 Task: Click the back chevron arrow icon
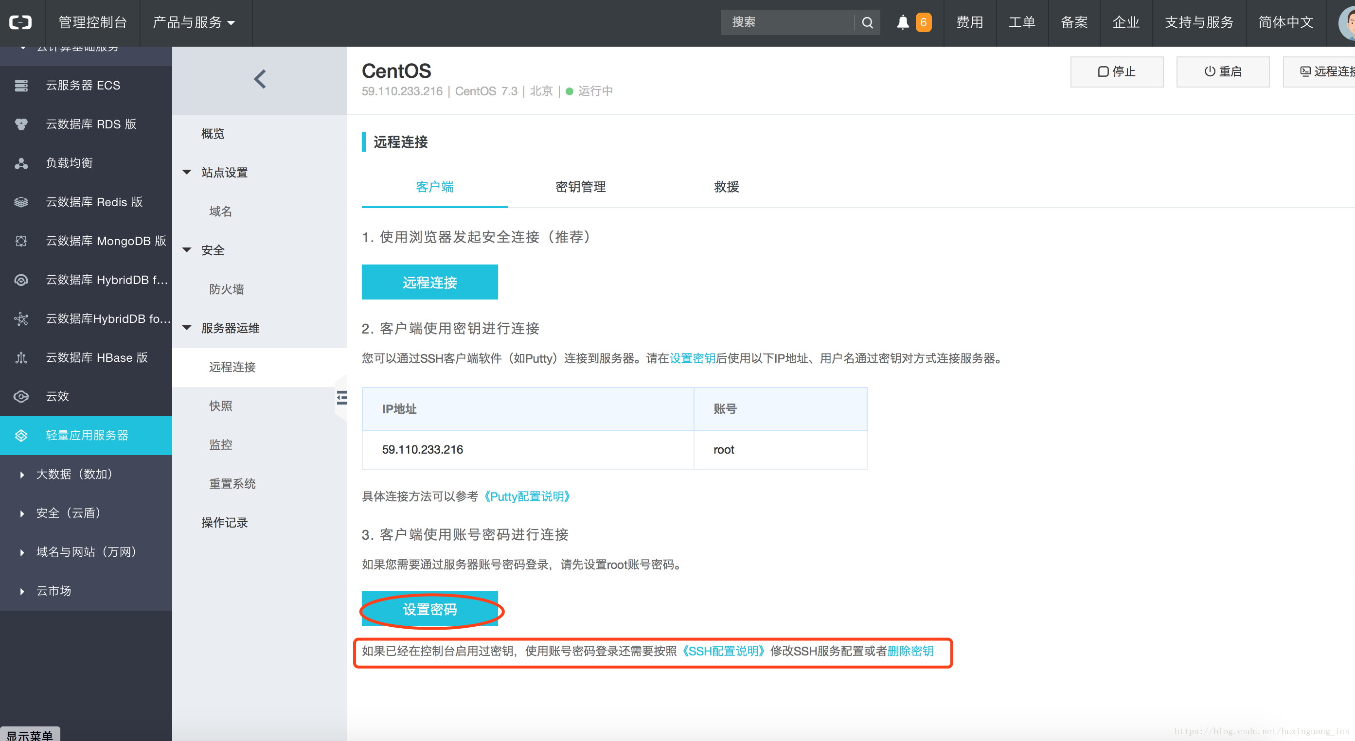click(260, 79)
